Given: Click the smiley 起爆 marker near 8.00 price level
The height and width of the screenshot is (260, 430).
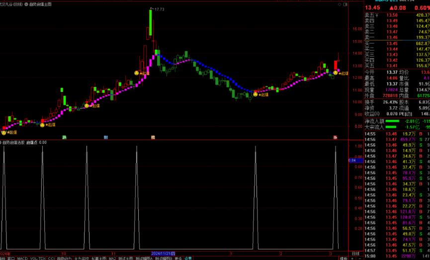Looking at the screenshot, I should point(42,125).
